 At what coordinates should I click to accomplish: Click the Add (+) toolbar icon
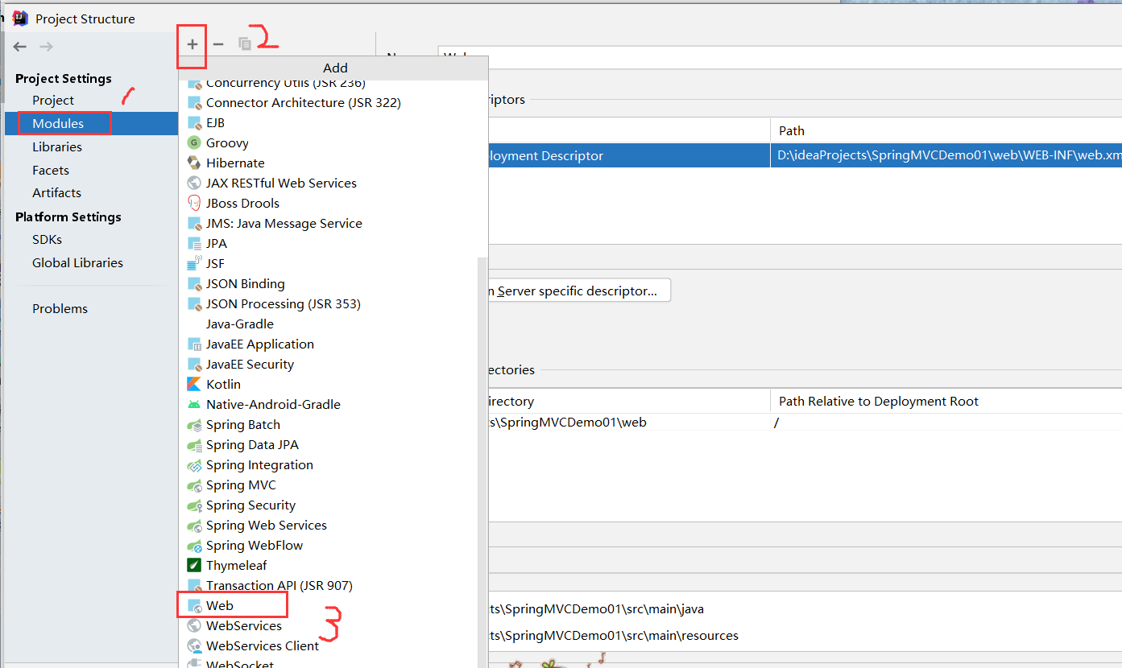pos(193,44)
